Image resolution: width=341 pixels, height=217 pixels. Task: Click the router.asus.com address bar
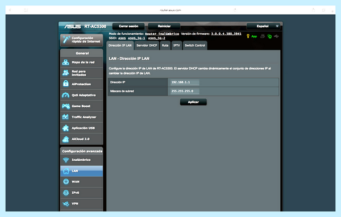pos(170,10)
